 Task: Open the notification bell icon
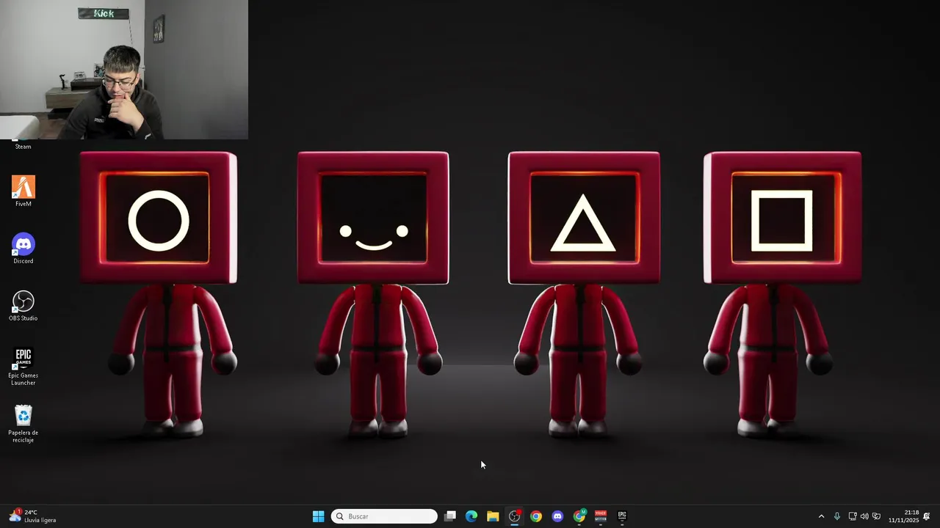927,516
